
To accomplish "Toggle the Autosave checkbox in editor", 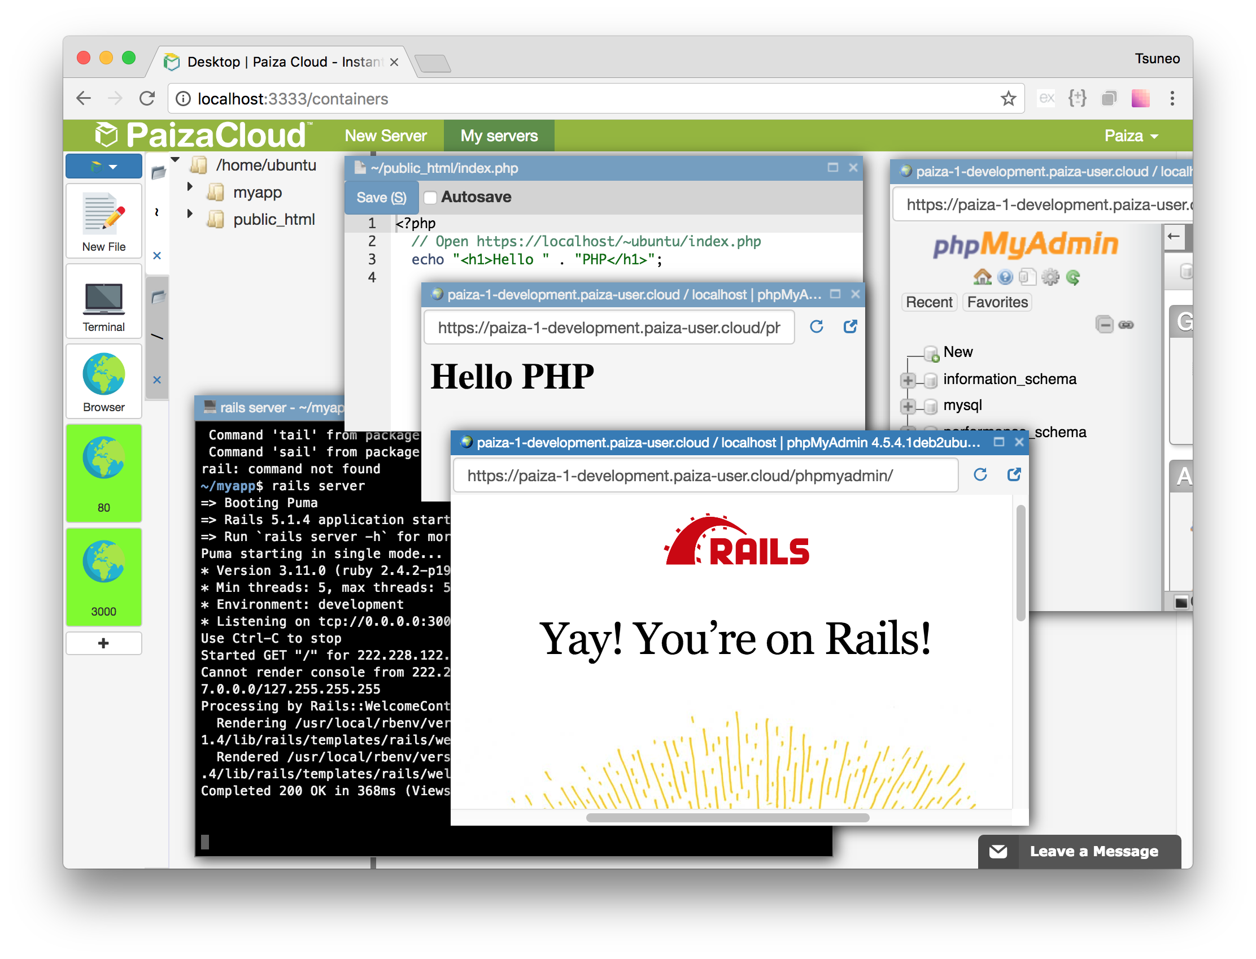I will (427, 197).
